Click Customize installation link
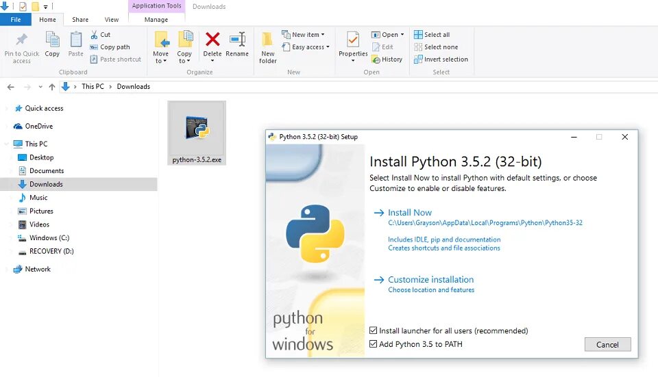Viewport: 658px width, 377px height. click(430, 279)
